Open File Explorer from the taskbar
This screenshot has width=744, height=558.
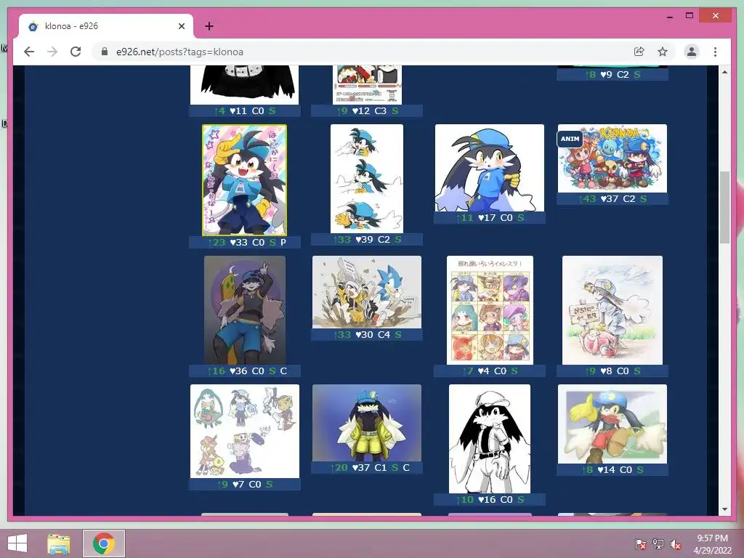59,543
